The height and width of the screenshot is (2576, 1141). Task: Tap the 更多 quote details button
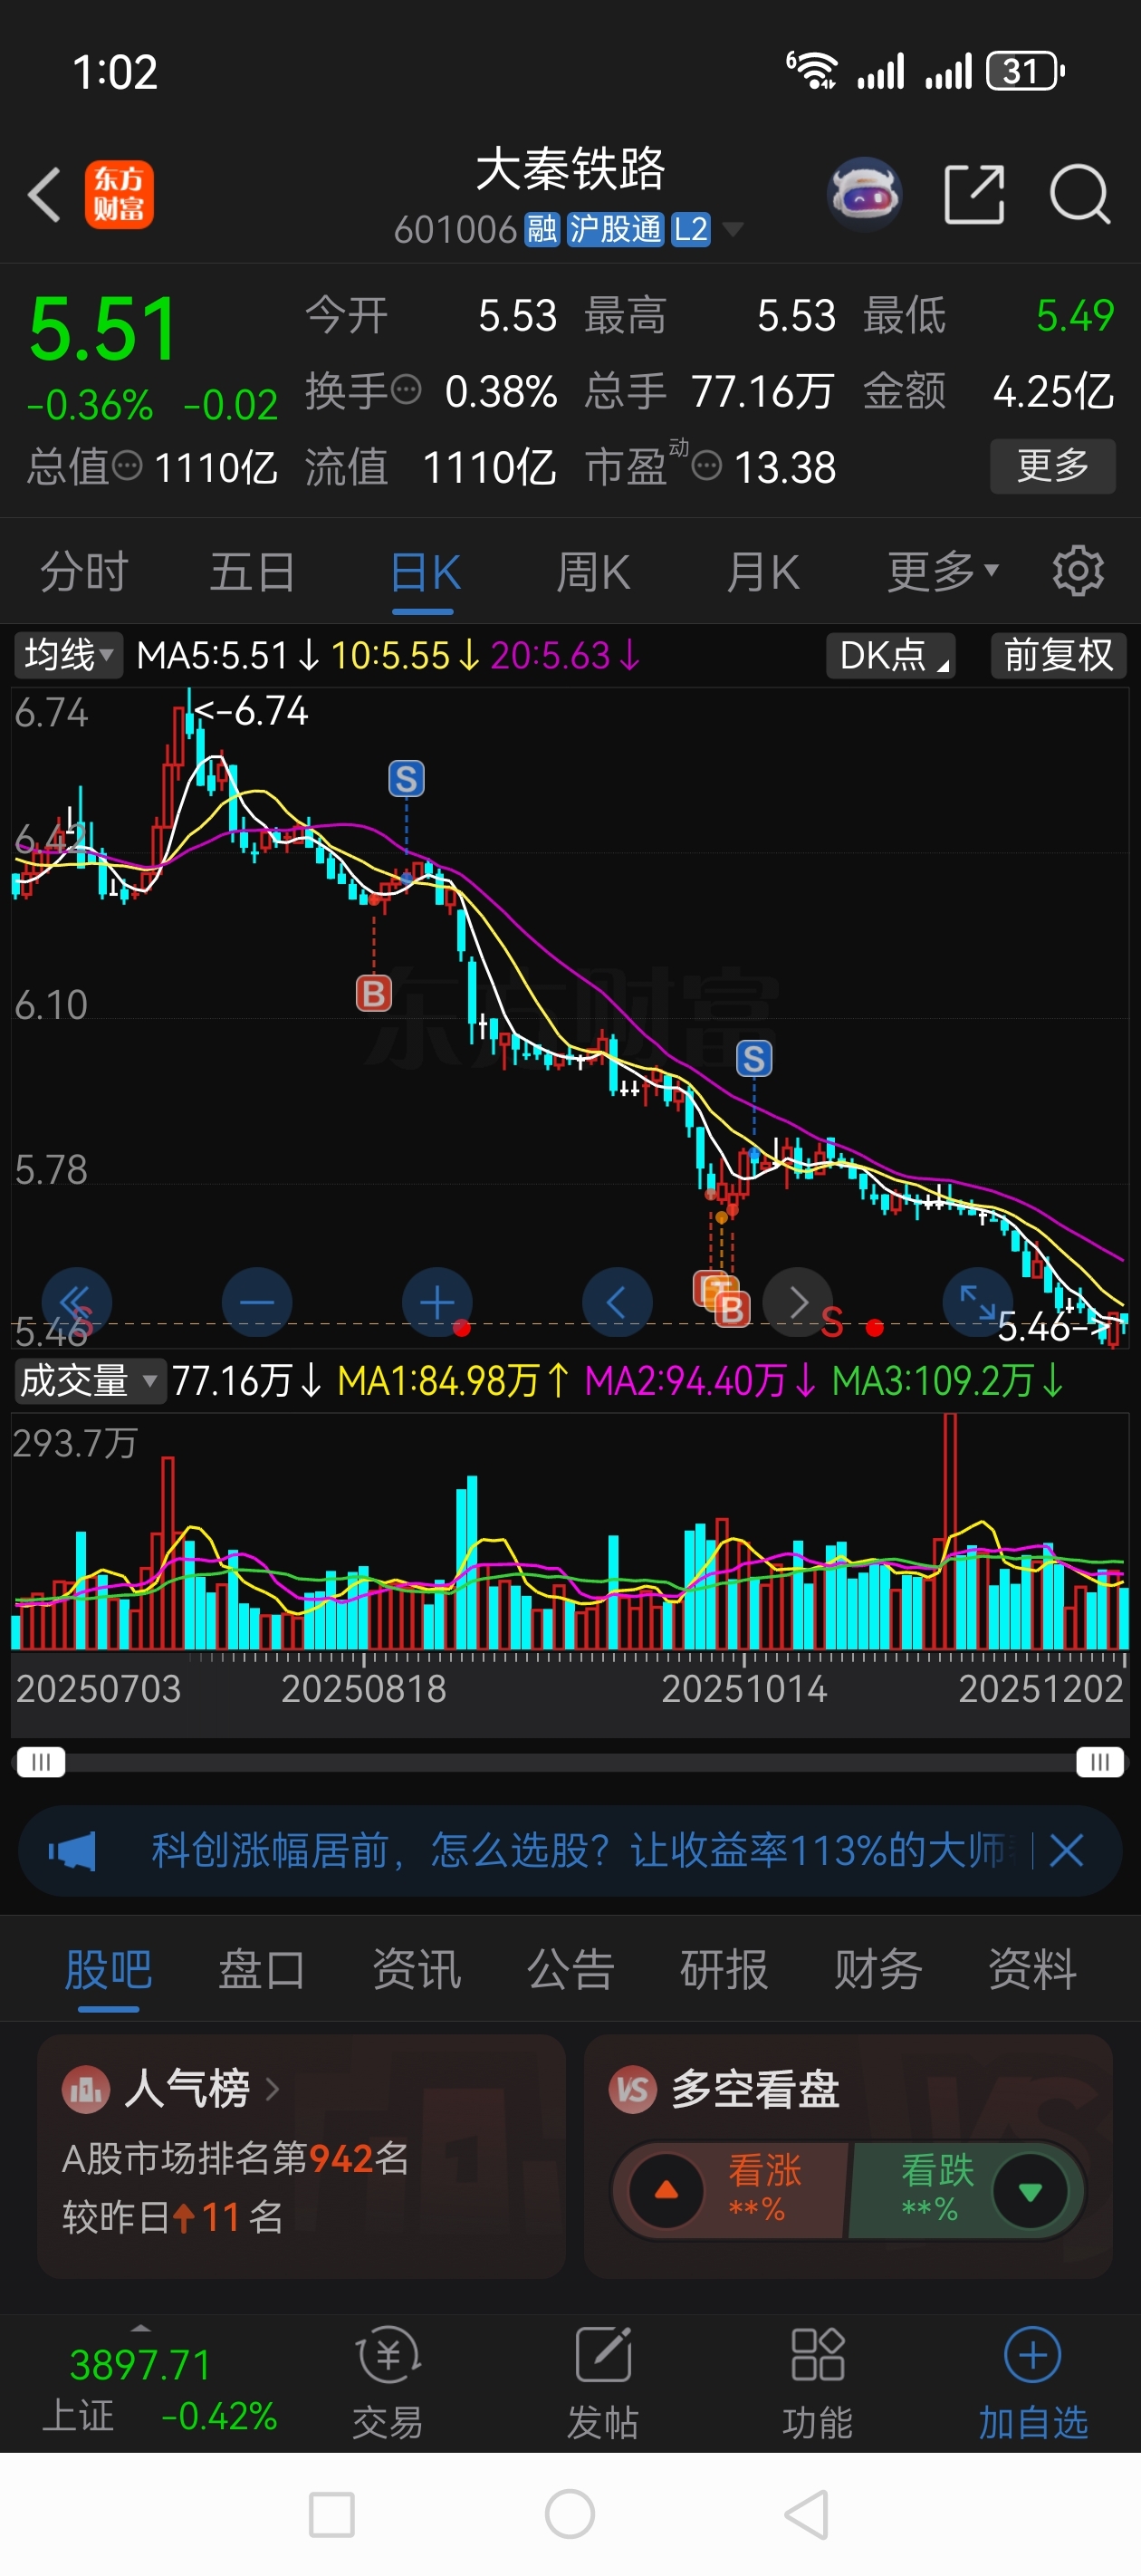tap(1052, 466)
